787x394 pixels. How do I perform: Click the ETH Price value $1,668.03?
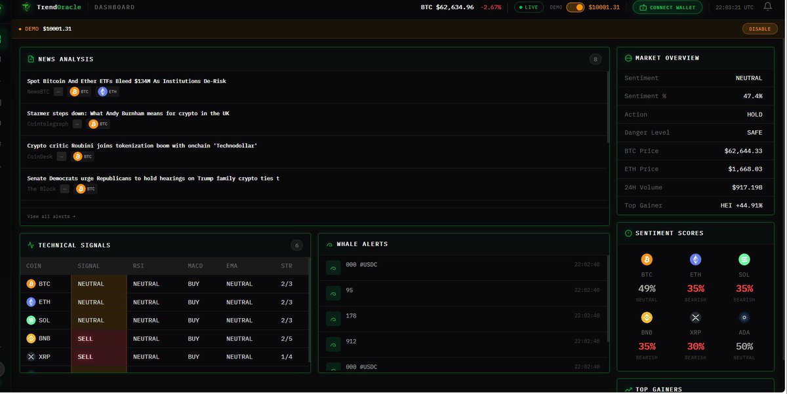click(745, 169)
